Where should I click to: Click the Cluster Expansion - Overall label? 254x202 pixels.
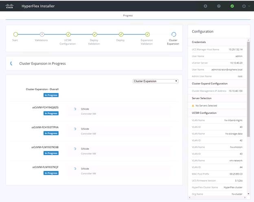[x=42, y=89]
